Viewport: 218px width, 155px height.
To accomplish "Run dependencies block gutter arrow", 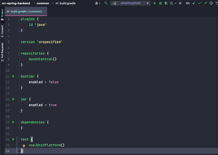I will pyautogui.click(x=13, y=122).
